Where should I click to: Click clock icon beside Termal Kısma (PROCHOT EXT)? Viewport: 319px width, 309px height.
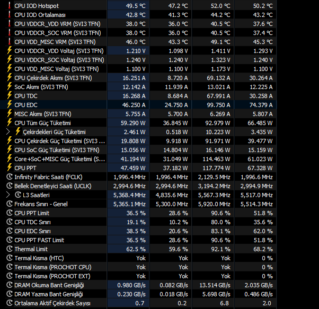pos(10,276)
